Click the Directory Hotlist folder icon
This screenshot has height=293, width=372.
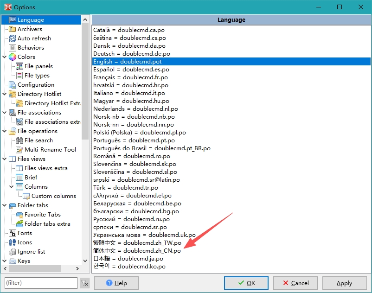(13, 94)
